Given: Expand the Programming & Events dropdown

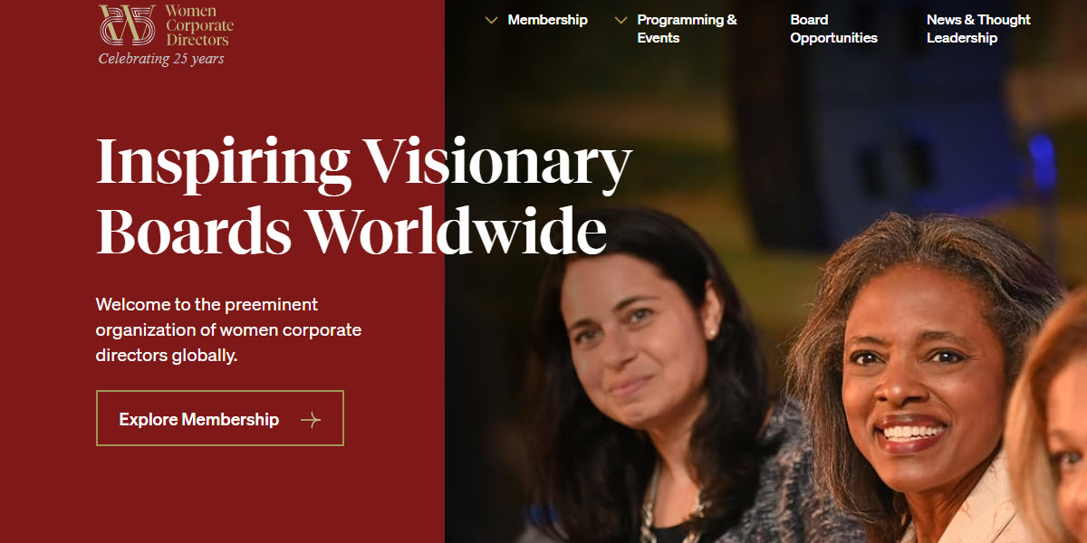Looking at the screenshot, I should [x=685, y=28].
